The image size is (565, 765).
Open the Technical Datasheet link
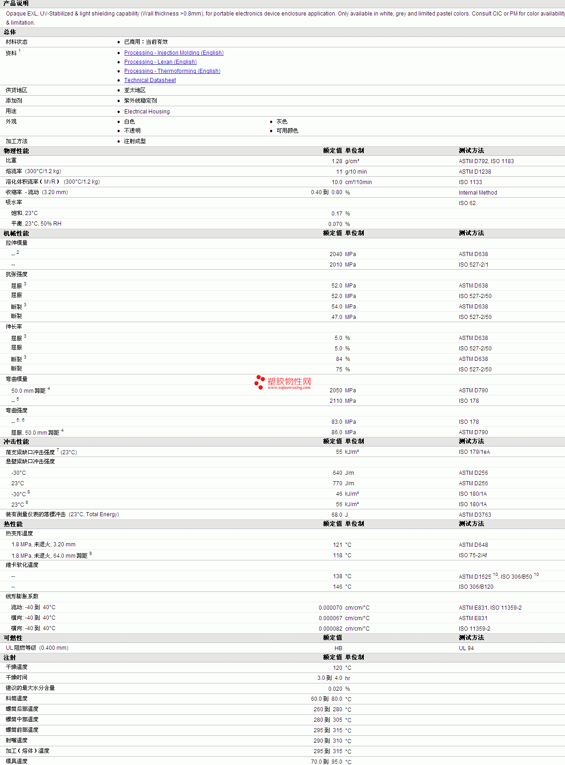pyautogui.click(x=150, y=80)
